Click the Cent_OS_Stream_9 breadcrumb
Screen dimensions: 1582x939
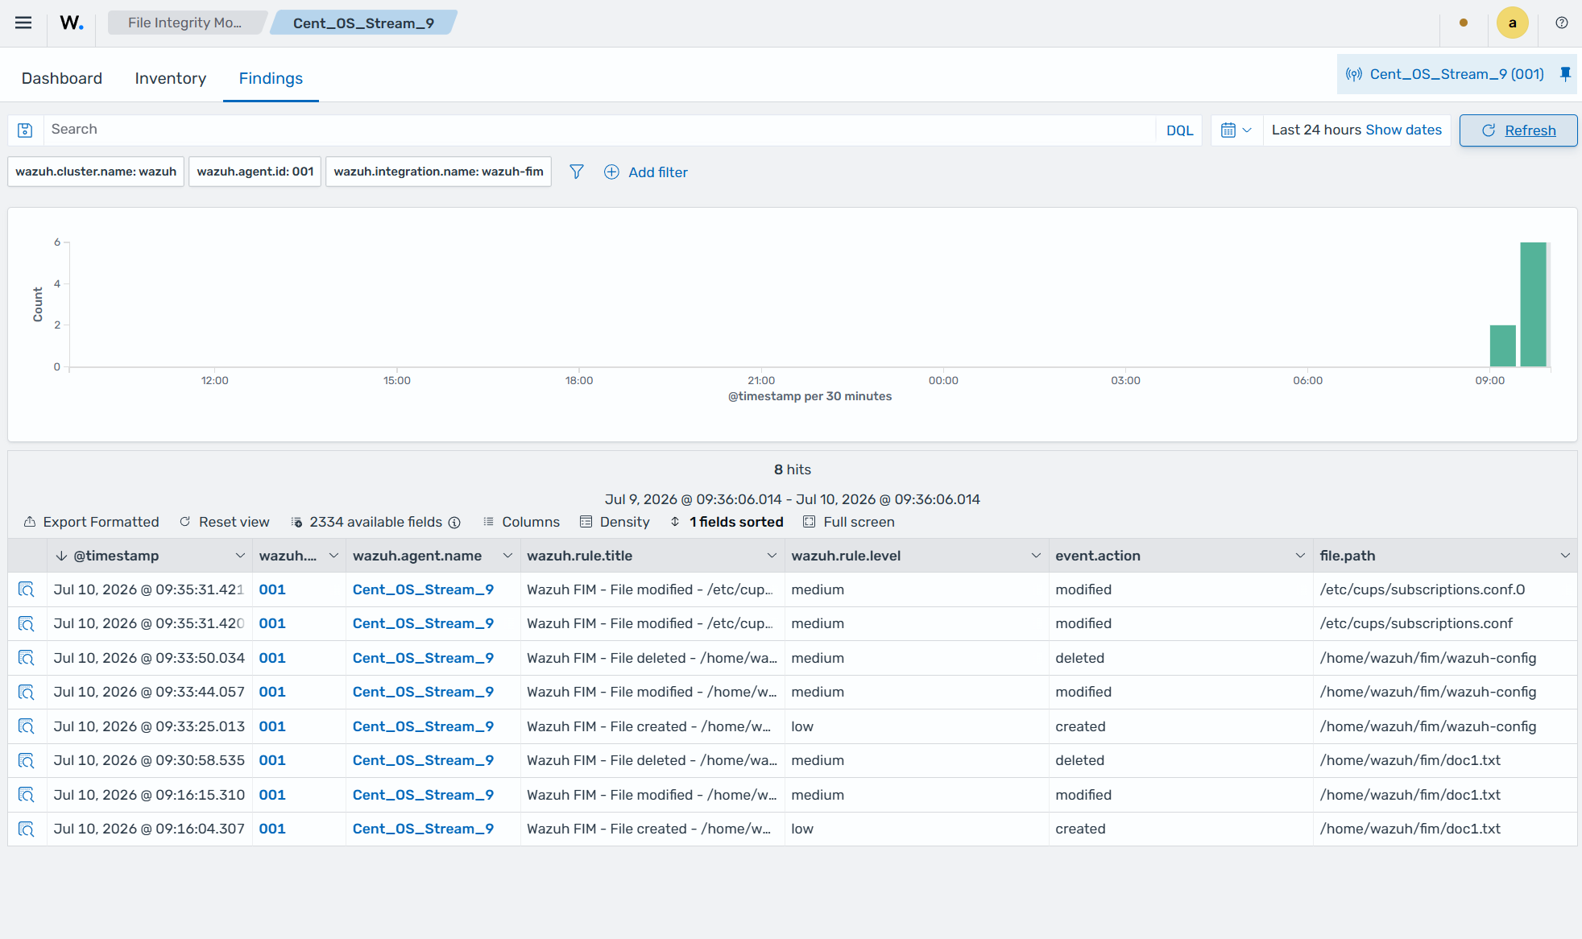point(363,23)
